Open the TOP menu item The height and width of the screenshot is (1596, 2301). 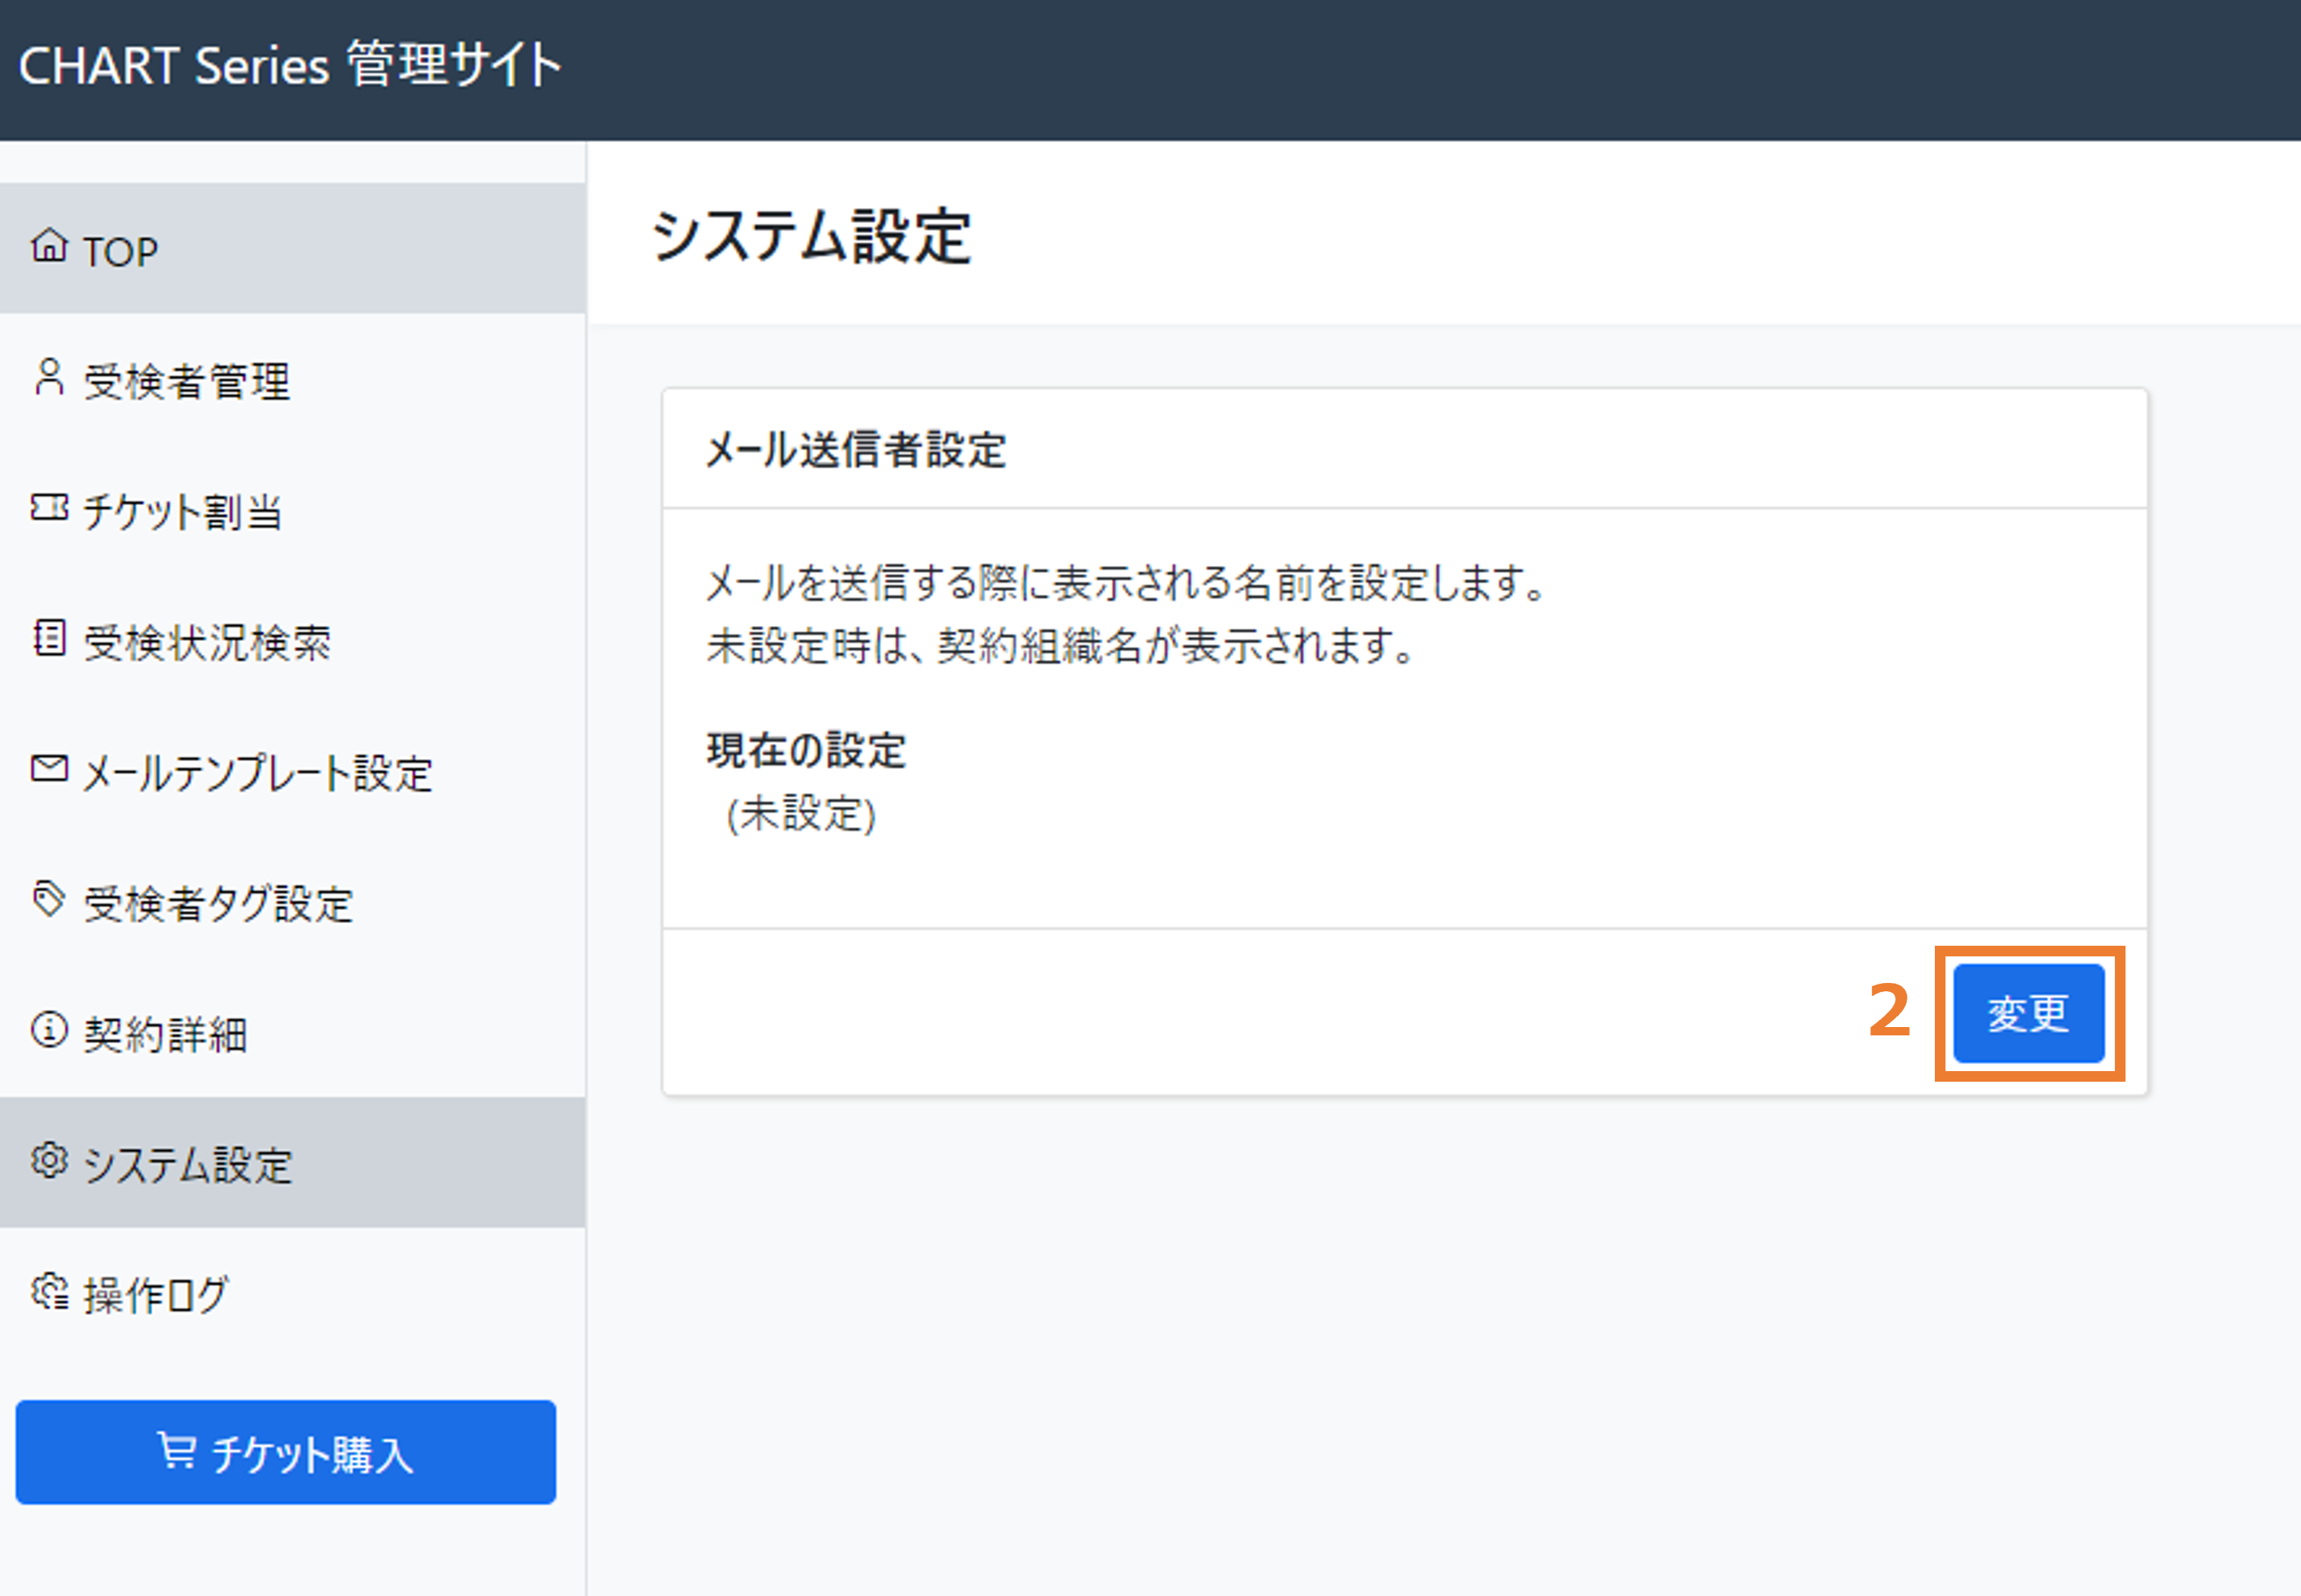pos(293,248)
